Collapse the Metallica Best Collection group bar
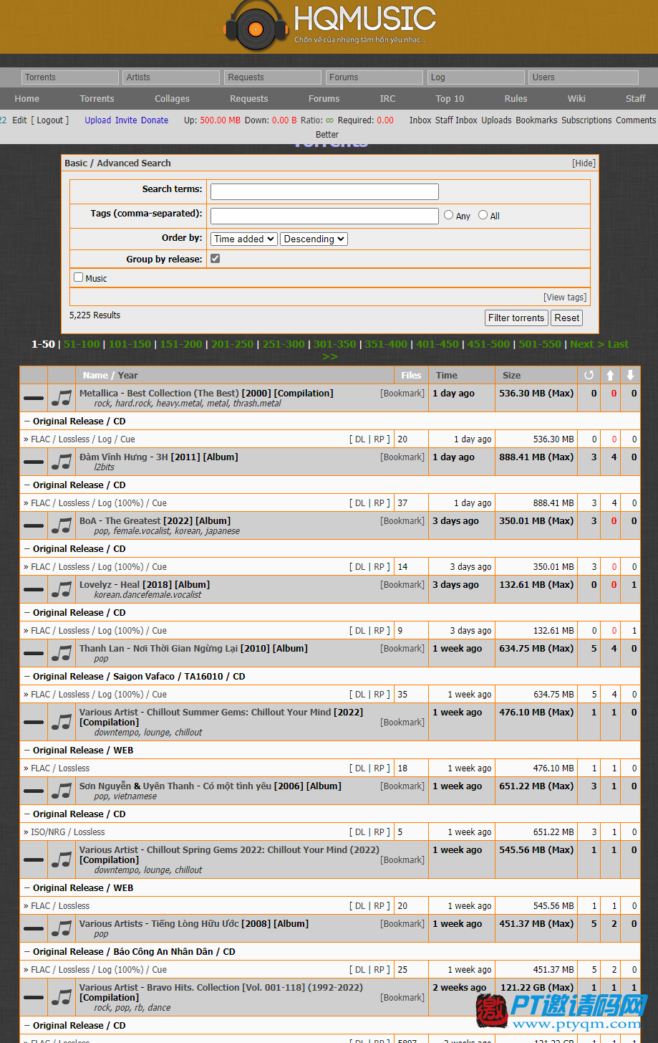The image size is (658, 1043). coord(34,398)
